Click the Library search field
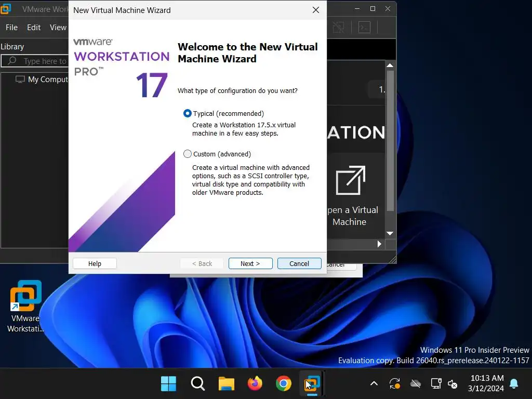This screenshot has height=399, width=532. (35, 61)
